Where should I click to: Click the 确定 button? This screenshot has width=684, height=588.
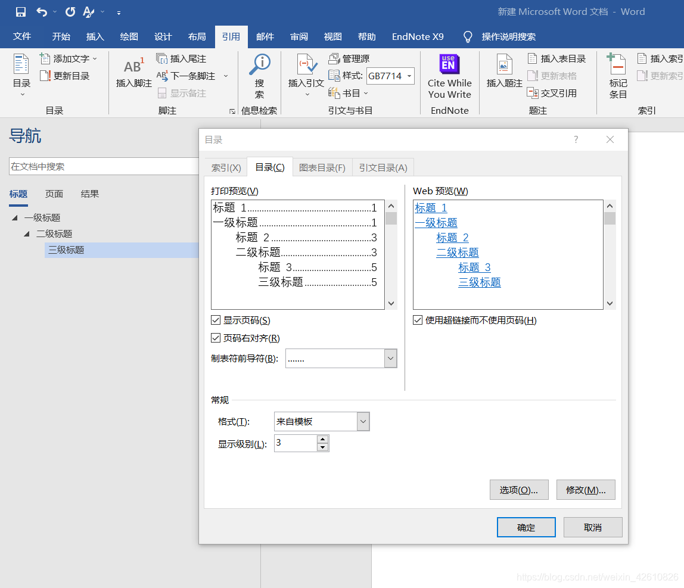click(526, 527)
